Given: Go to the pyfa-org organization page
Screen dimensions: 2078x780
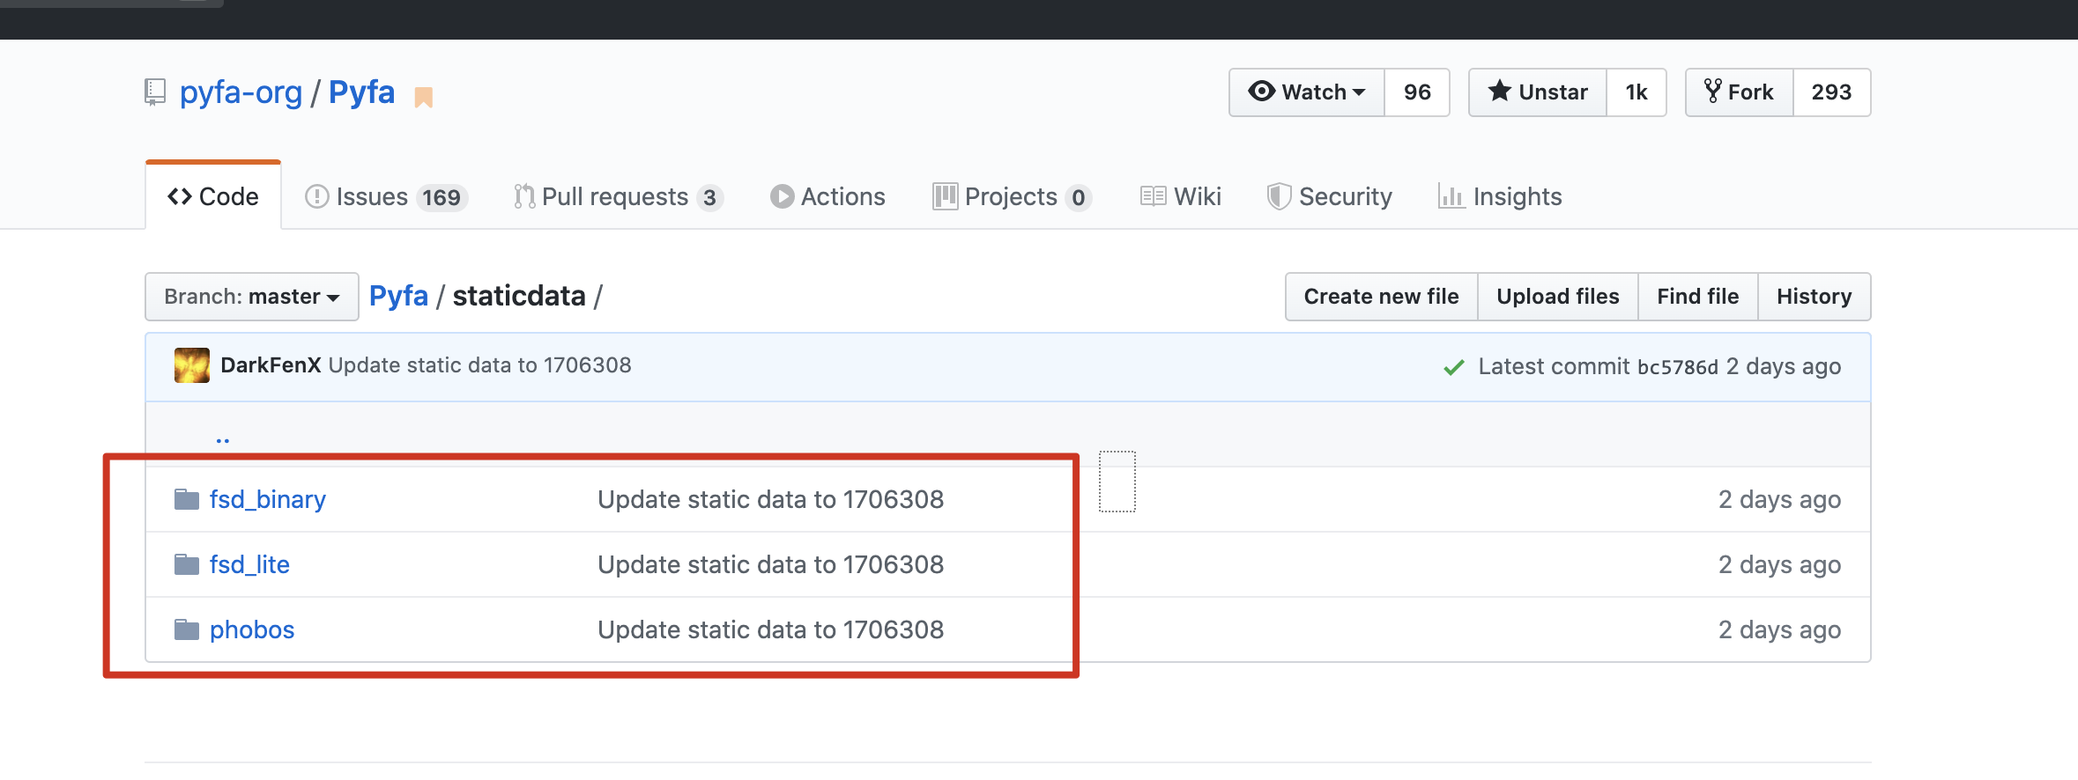Looking at the screenshot, I should pos(241,92).
